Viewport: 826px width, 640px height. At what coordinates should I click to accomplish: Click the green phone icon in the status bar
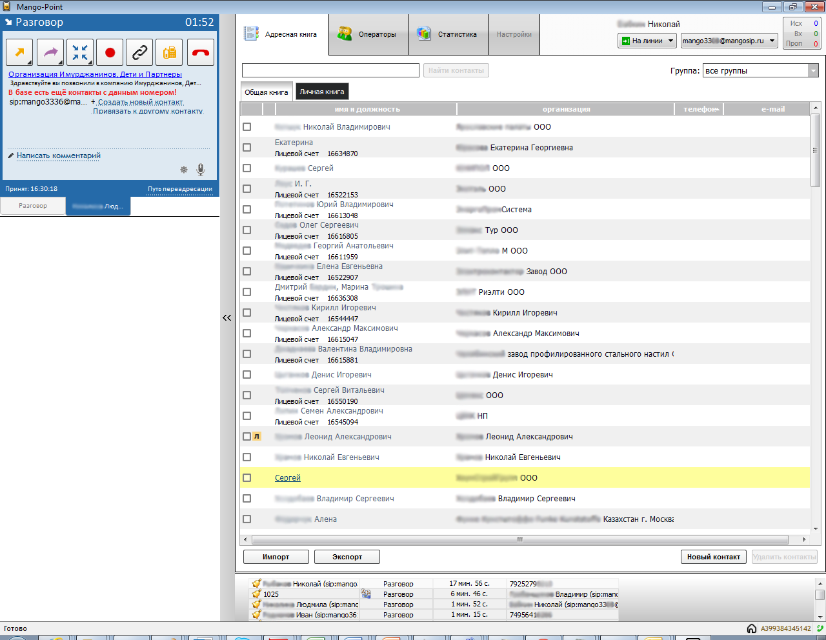[820, 628]
